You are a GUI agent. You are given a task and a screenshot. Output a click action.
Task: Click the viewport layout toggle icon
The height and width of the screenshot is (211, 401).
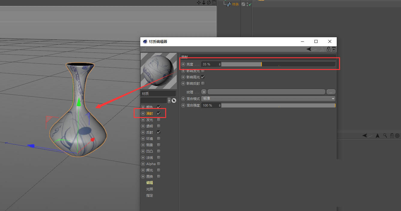214,2
